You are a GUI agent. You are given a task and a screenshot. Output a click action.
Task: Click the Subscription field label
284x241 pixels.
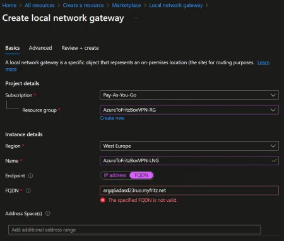tap(19, 95)
